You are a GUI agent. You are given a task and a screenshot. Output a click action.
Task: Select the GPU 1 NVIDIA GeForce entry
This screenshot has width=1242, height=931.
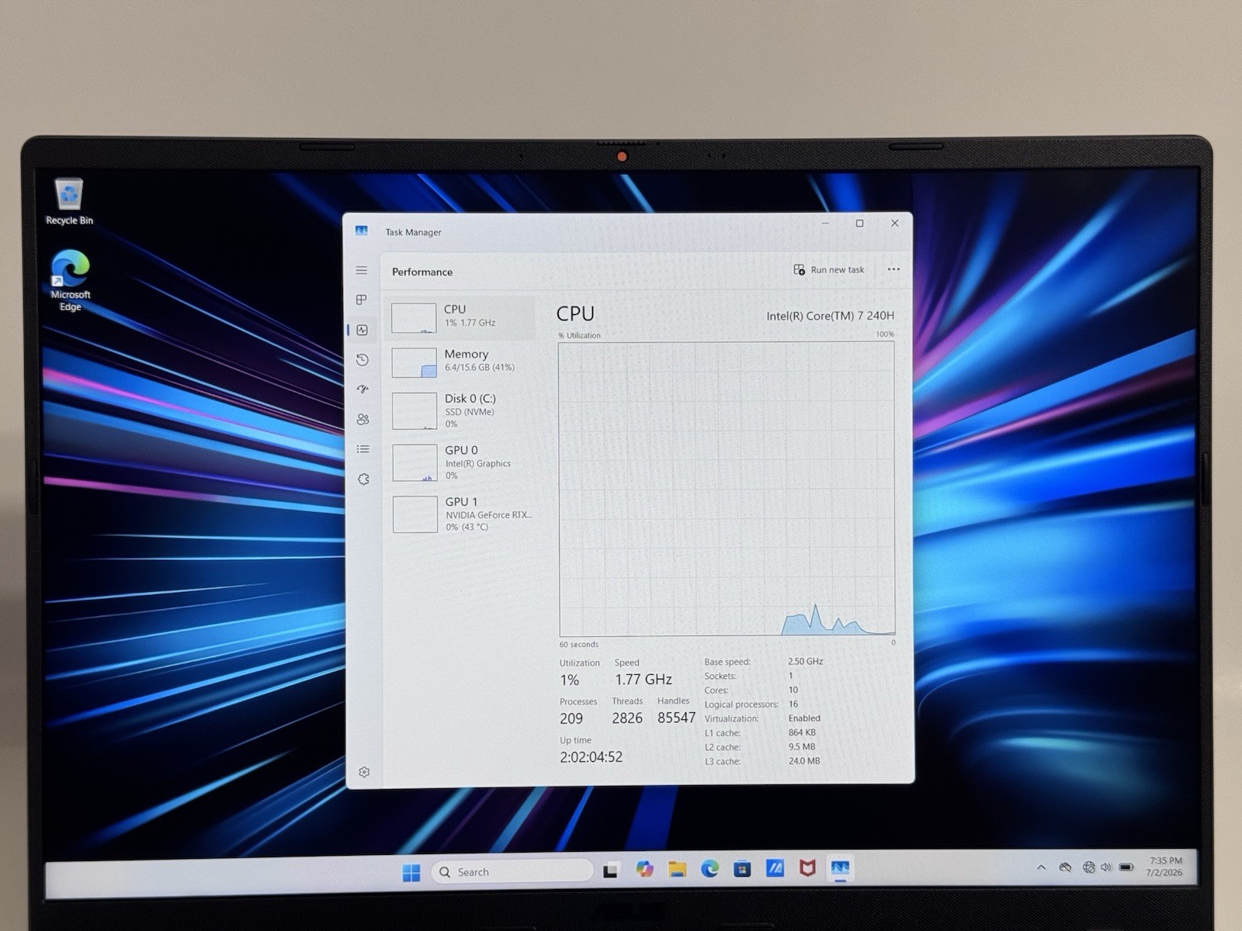[463, 514]
